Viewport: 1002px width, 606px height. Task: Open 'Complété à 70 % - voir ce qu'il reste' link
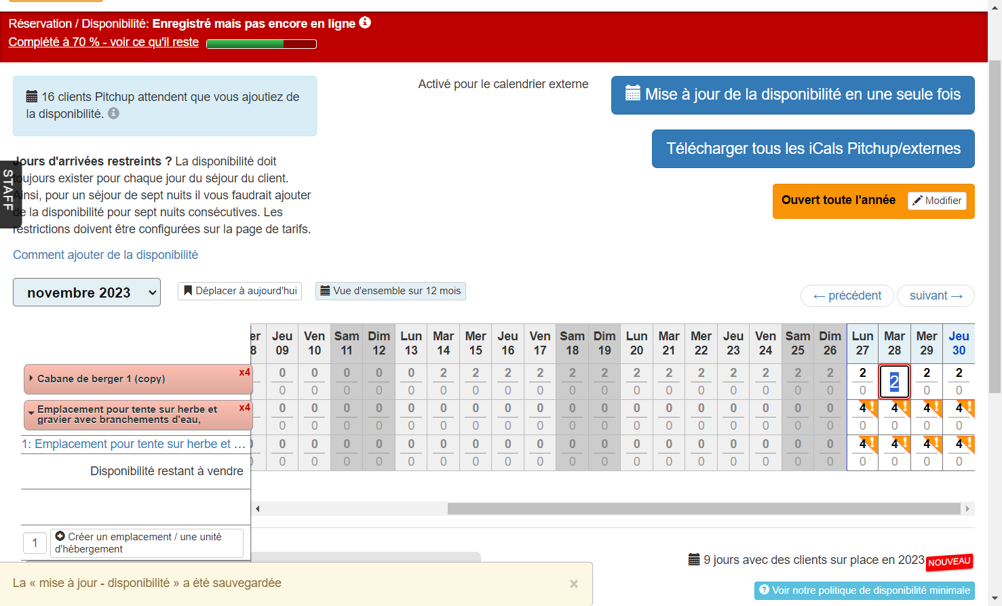coord(104,42)
